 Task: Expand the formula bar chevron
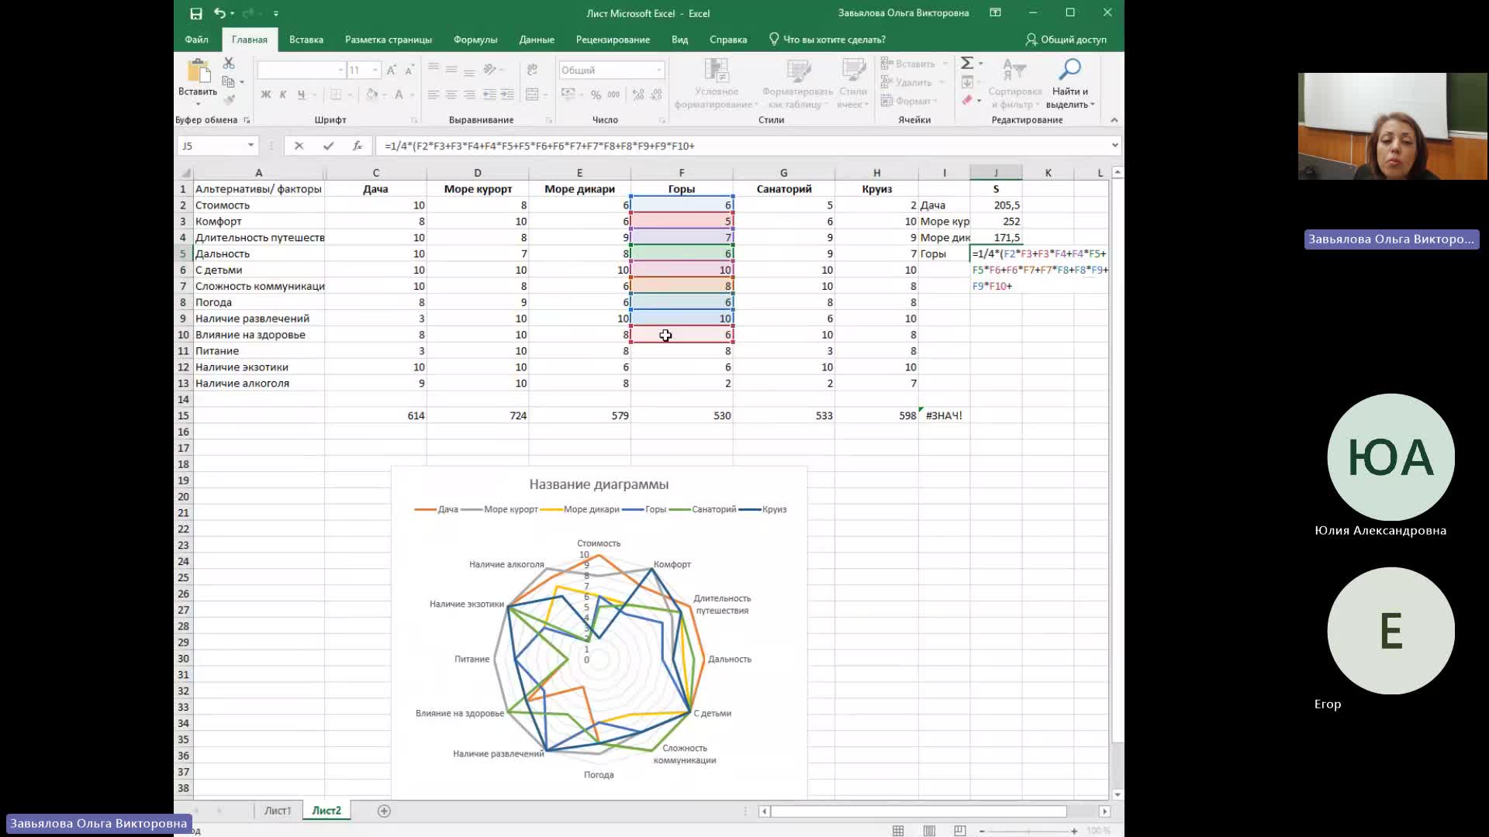coord(1114,145)
